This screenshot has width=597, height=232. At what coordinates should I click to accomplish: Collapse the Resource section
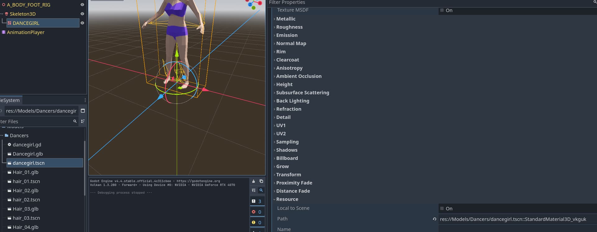[287, 199]
